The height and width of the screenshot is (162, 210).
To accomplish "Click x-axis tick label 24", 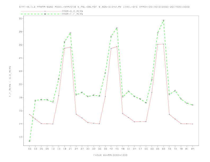I will point(76,149).
